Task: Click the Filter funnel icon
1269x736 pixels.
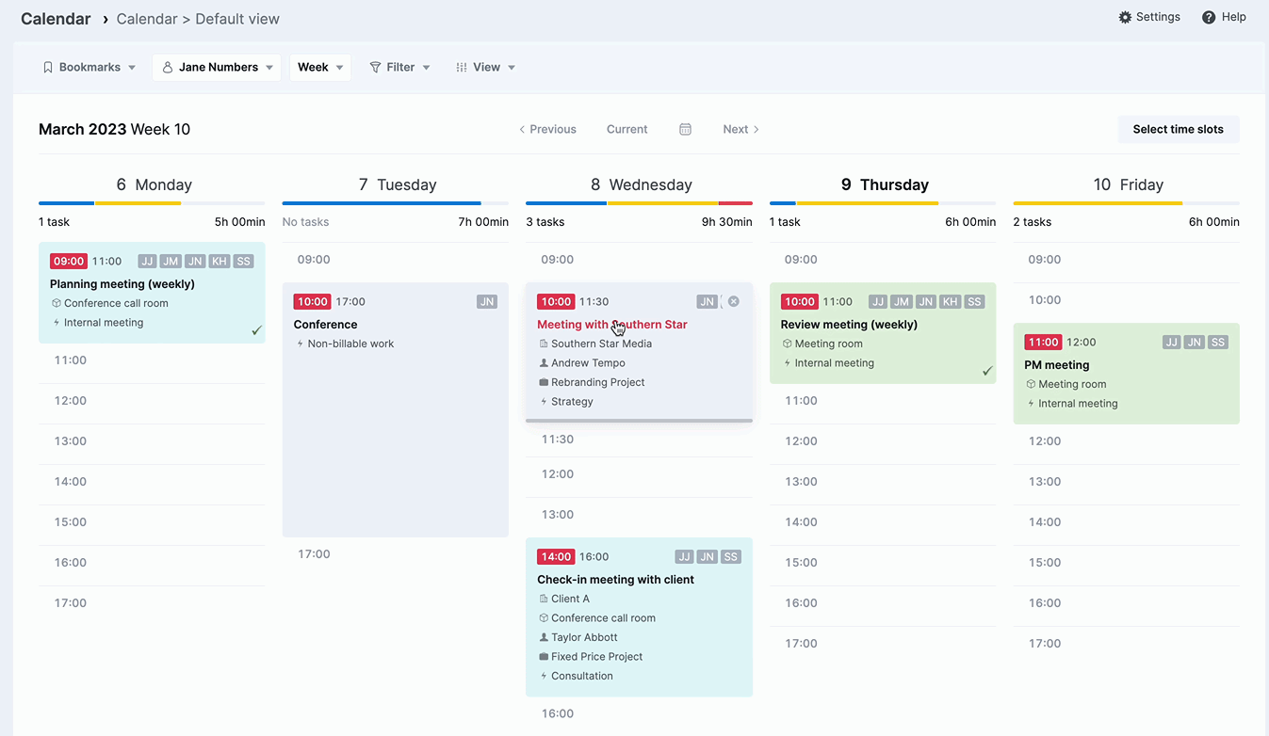Action: coord(375,68)
